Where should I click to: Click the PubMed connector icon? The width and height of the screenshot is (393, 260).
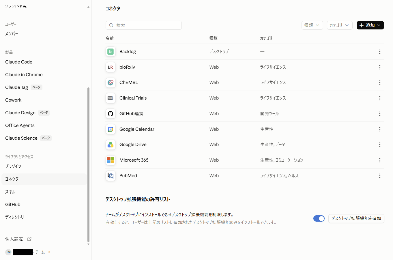(111, 176)
